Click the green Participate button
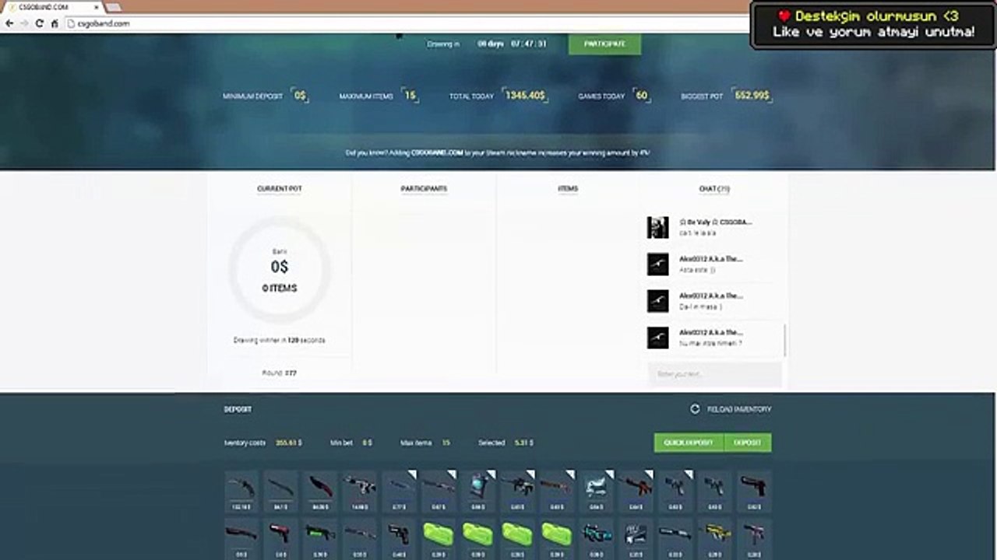Image resolution: width=997 pixels, height=560 pixels. point(604,44)
